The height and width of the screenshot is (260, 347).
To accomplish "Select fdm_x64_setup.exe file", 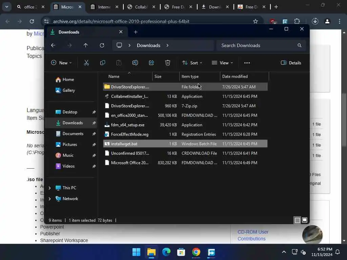I will pyautogui.click(x=185, y=125).
